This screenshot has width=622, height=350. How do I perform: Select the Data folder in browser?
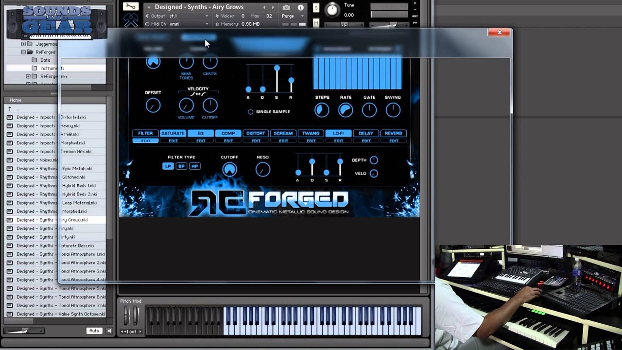(x=45, y=60)
